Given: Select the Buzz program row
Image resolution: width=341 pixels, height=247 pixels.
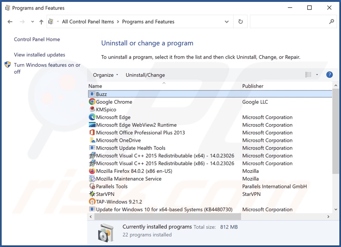Looking at the screenshot, I should click(x=210, y=94).
